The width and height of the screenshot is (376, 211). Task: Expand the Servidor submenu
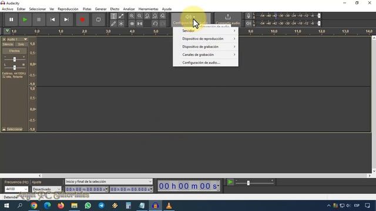[x=206, y=30]
